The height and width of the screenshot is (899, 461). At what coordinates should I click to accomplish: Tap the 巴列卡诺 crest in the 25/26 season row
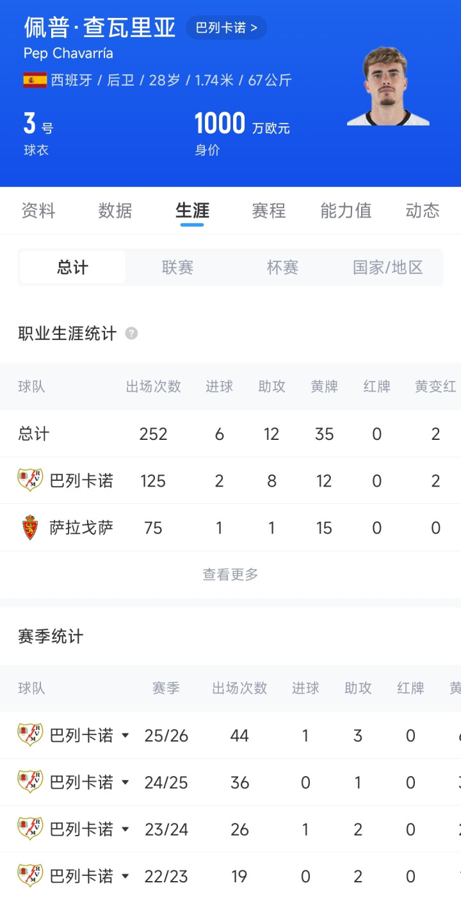(x=30, y=735)
